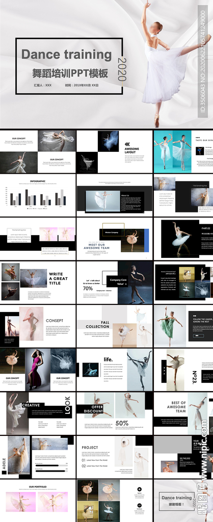Click the circular System icon
Image resolution: width=213 pixels, height=522 pixels.
(x=140, y=489)
